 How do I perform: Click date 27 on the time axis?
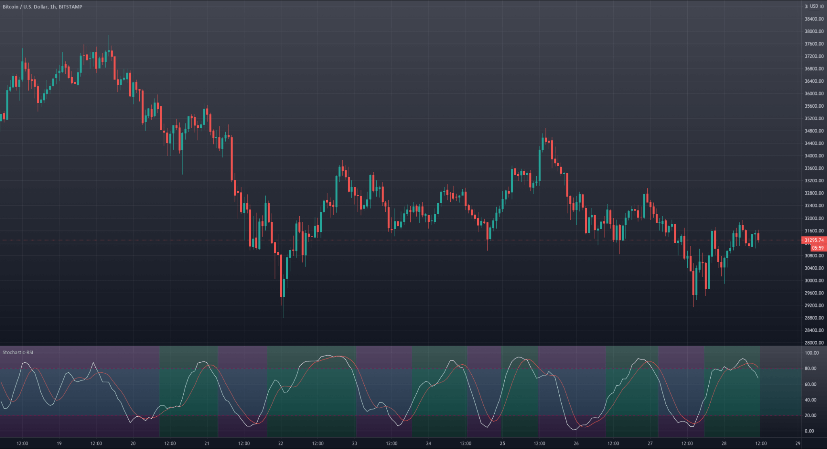click(650, 443)
